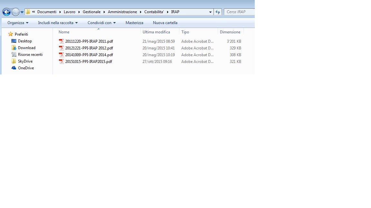371x208 pixels.
Task: Open Desktop in the Preferiti sidebar
Action: pos(25,41)
